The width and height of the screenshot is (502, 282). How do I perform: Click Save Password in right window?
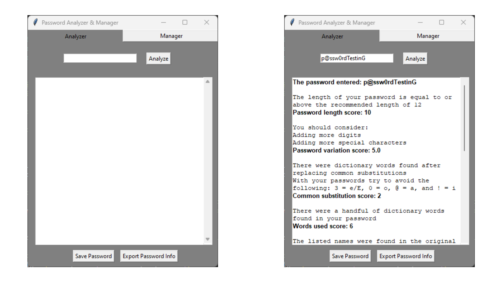pyautogui.click(x=350, y=256)
